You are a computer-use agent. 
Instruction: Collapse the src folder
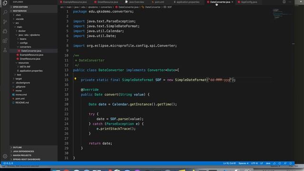coord(17,23)
